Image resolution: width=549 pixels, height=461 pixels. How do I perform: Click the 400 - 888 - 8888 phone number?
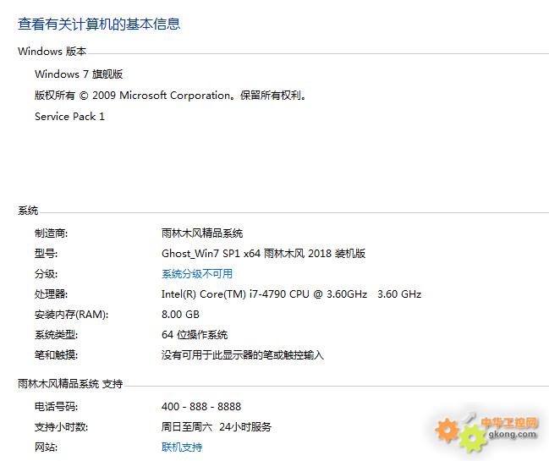coord(201,406)
